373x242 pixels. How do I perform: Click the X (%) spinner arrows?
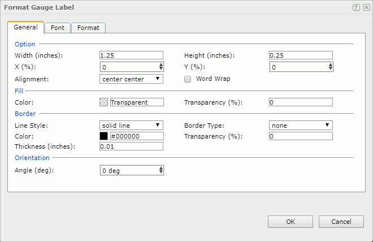[161, 67]
